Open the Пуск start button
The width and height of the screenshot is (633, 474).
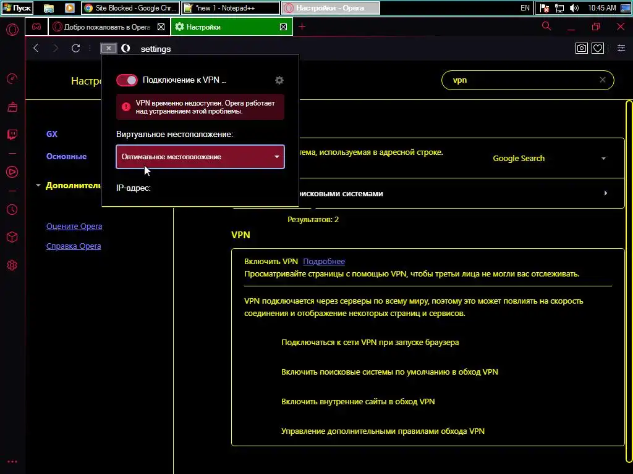[17, 8]
